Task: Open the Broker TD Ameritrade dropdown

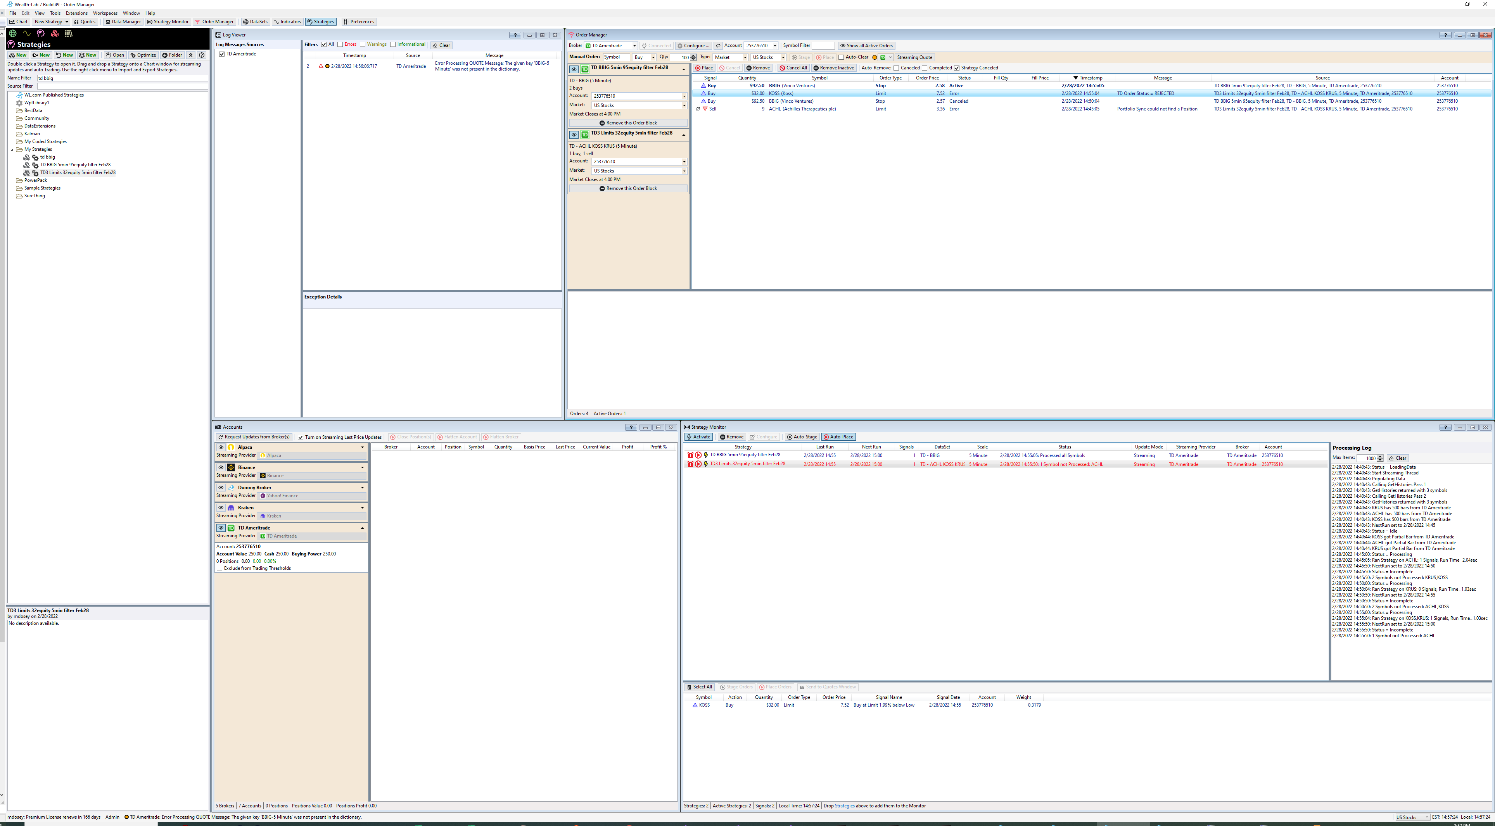Action: (634, 46)
